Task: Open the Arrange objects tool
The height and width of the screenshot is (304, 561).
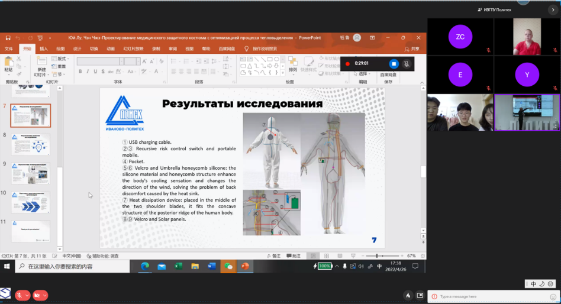Action: [x=292, y=64]
